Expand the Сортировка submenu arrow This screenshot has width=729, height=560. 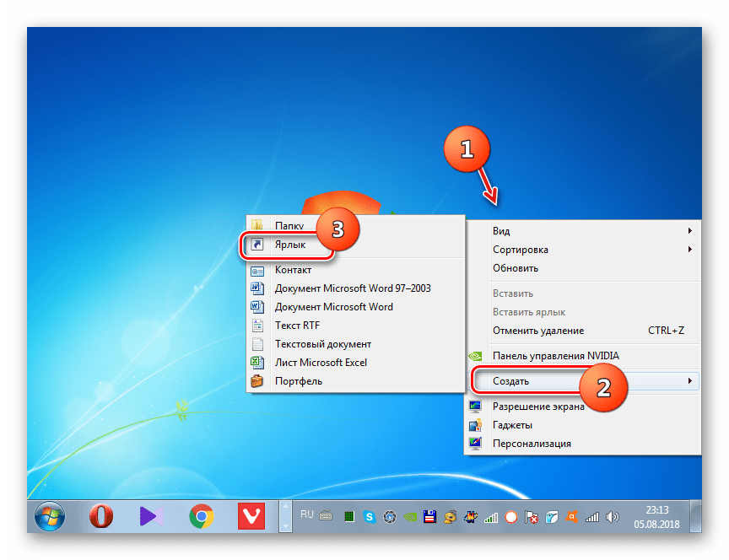pos(690,249)
